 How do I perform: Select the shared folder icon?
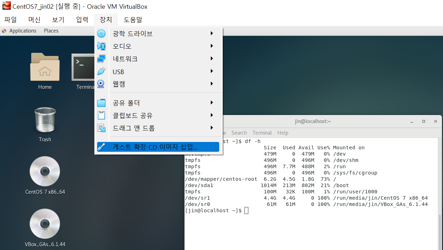101,103
